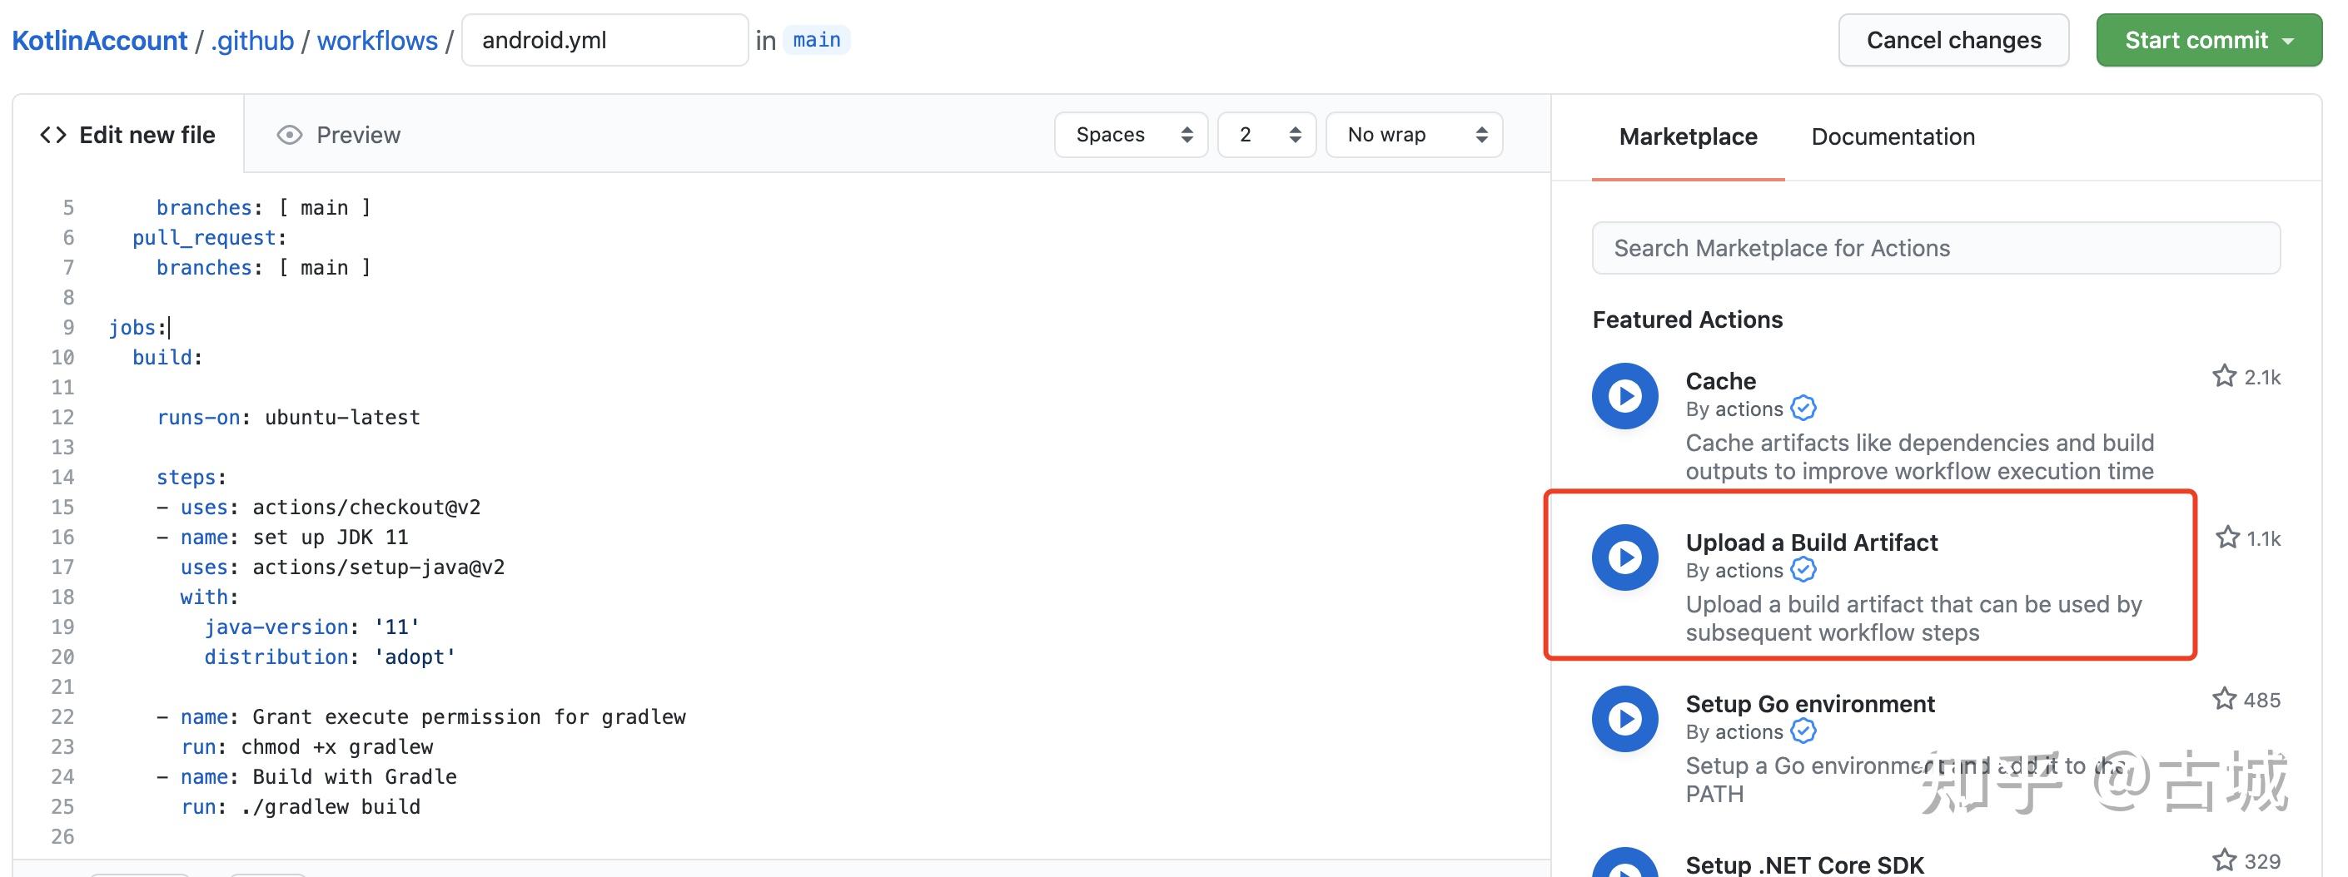Screen dimensions: 2348x877
Task: Open the Spaces indentation mode dropdown
Action: pyautogui.click(x=1132, y=134)
